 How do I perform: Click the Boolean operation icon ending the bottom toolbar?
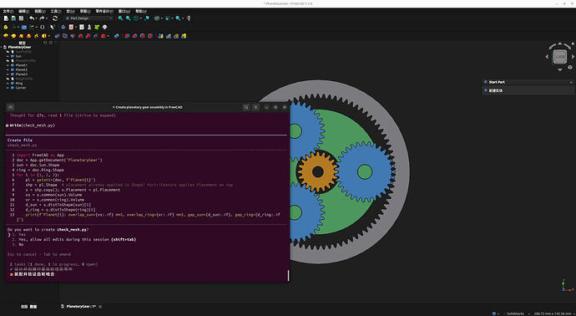(x=184, y=36)
